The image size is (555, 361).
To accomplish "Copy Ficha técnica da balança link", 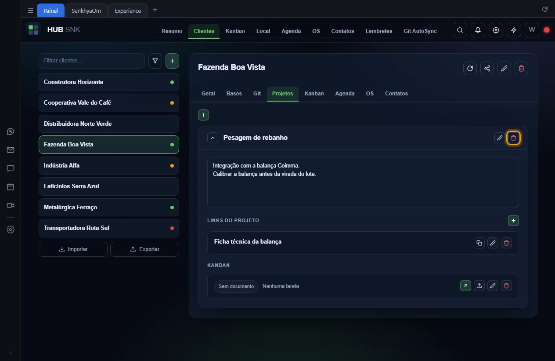I will (479, 243).
